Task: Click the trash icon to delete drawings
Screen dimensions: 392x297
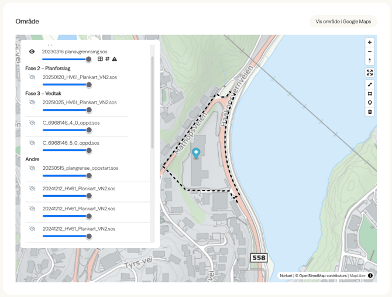Action: [x=370, y=112]
